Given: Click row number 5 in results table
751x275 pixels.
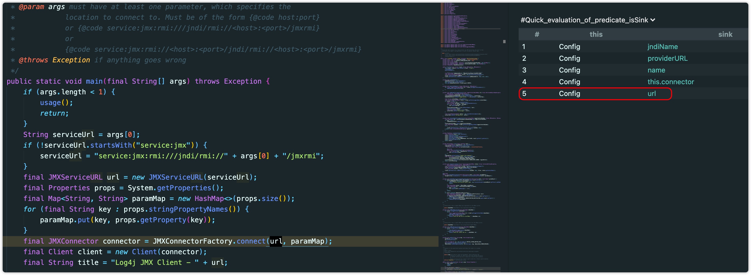Looking at the screenshot, I should pos(524,94).
